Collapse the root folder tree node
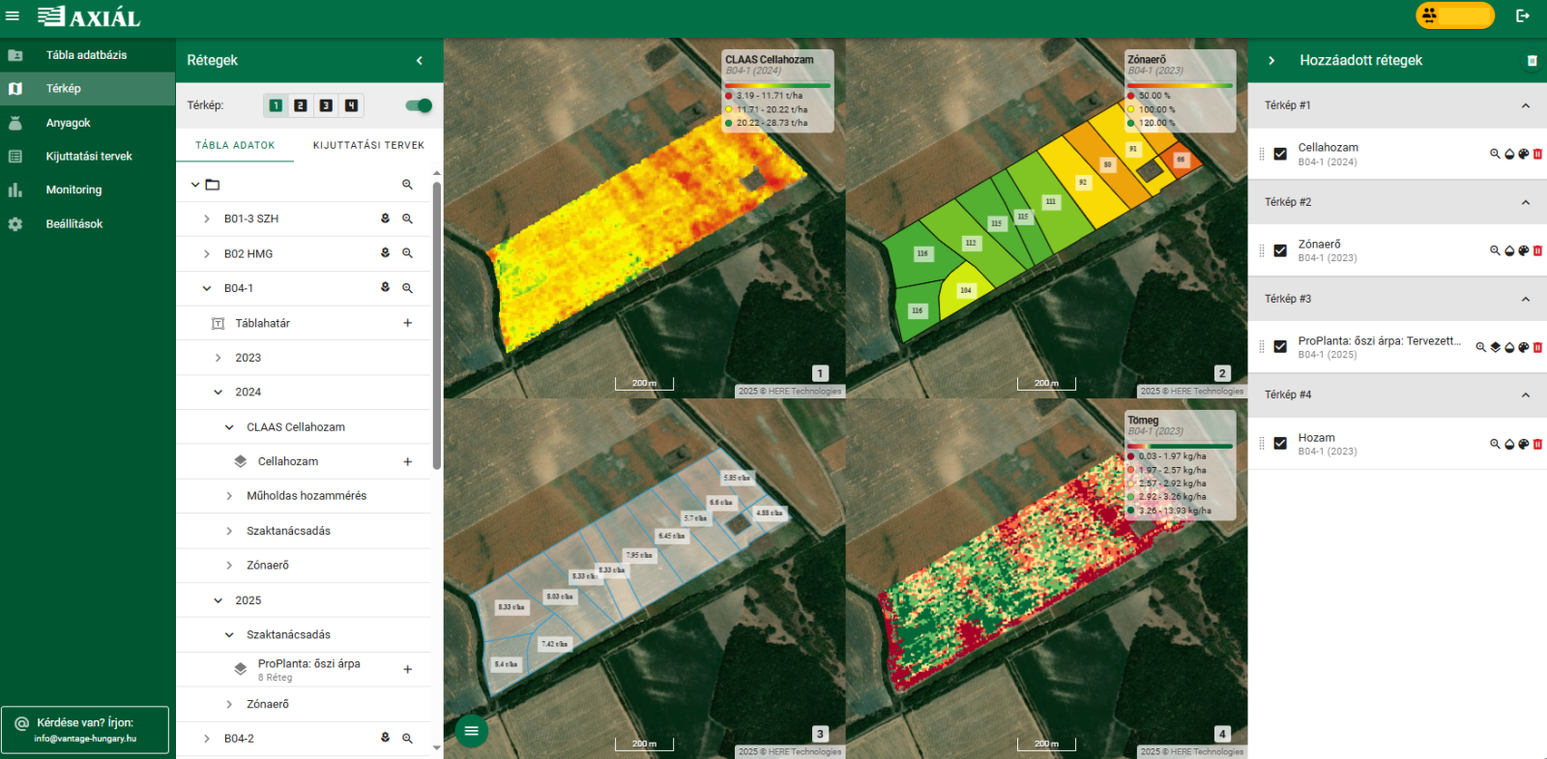Screen dimensions: 1547x759 (x=195, y=185)
